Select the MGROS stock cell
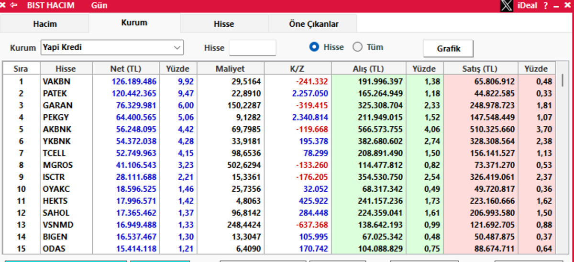Screen dimensions: 574x262 point(66,165)
